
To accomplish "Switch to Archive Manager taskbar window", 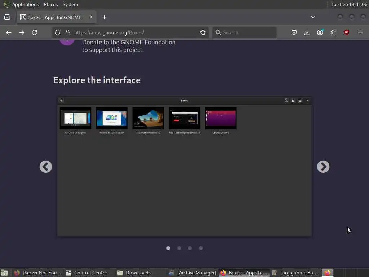I will [192, 273].
